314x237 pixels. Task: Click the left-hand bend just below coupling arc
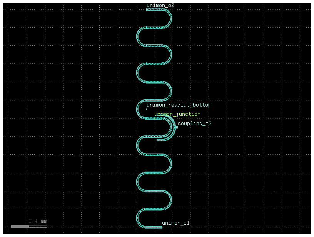click(137, 145)
